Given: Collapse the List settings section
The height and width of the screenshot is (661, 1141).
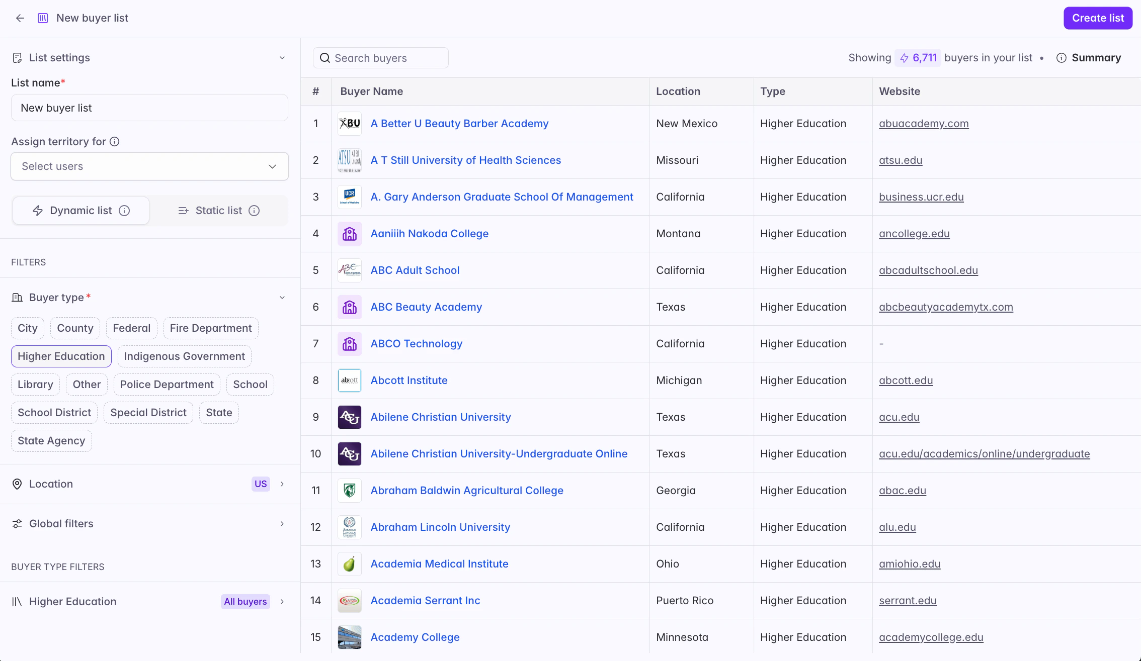Looking at the screenshot, I should click(282, 58).
